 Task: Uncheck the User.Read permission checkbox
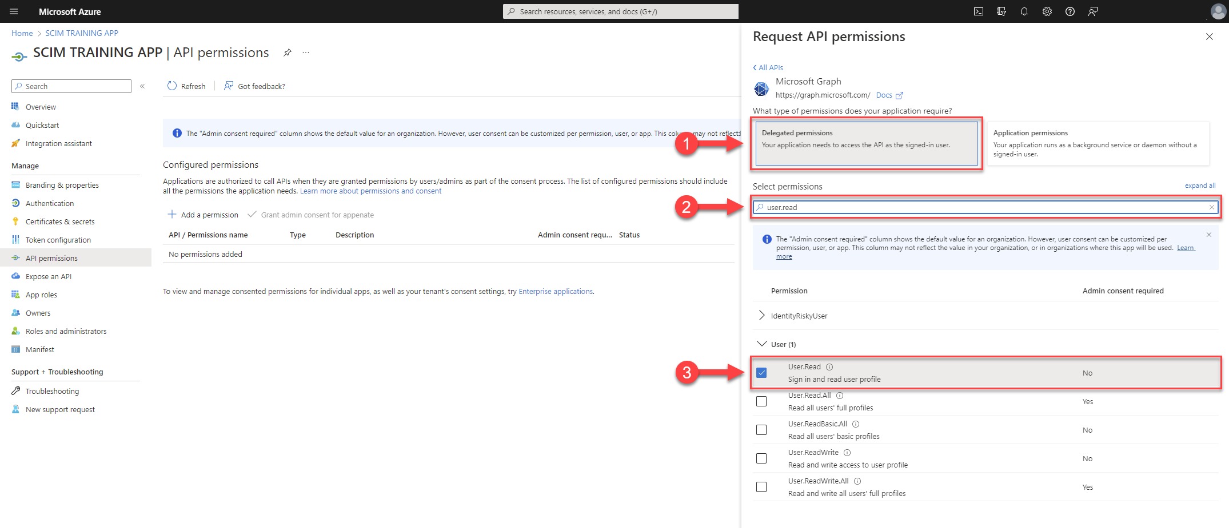[761, 373]
